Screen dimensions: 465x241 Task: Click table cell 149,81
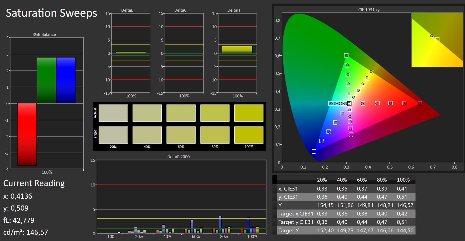(365, 205)
